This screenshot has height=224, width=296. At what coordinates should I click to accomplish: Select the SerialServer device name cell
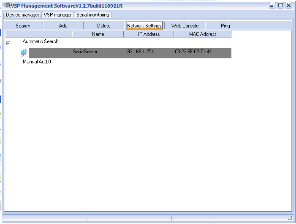click(85, 52)
